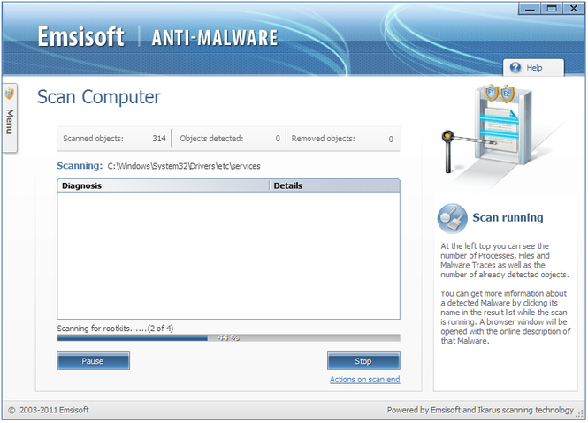Click the Scan Computer heading
This screenshot has height=423, width=588.
click(x=99, y=97)
